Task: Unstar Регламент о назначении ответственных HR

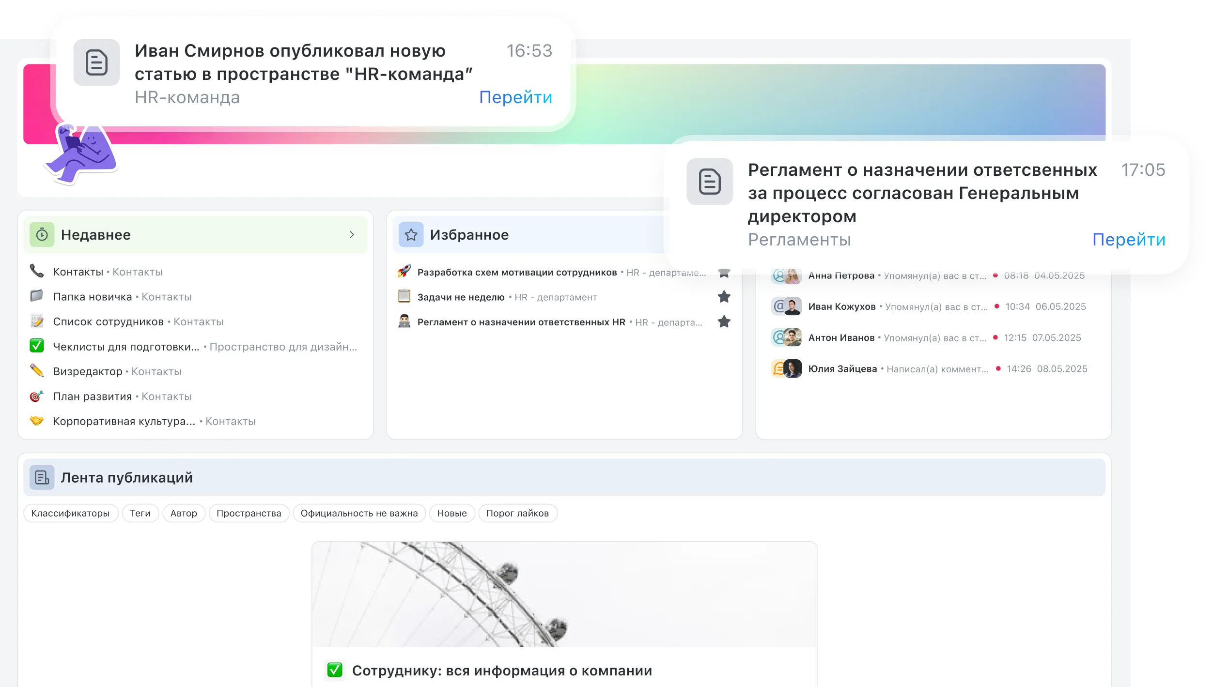Action: (x=724, y=322)
